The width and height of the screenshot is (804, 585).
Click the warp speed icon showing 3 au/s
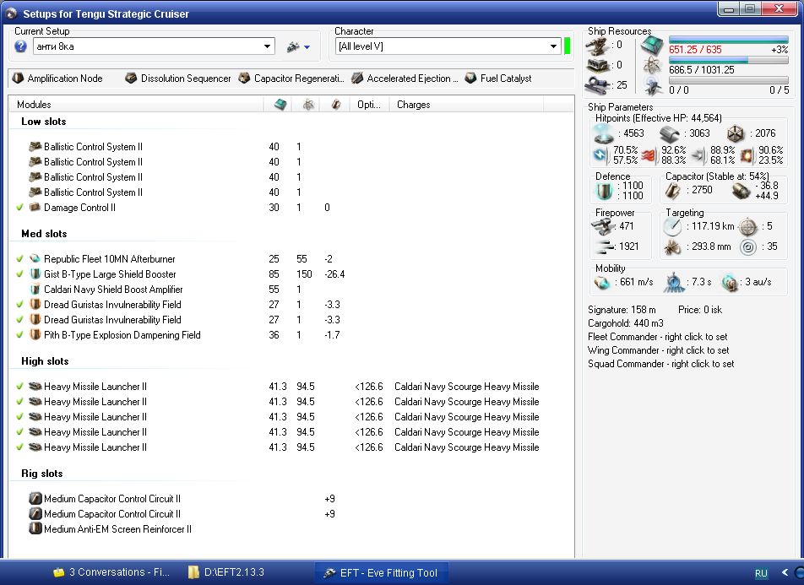tap(729, 282)
